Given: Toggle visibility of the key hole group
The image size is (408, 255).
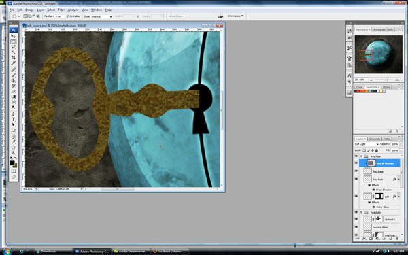Looking at the screenshot, I should [356, 156].
